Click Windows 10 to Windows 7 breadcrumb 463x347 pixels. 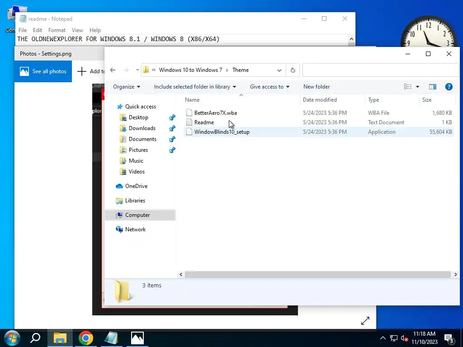[x=190, y=70]
